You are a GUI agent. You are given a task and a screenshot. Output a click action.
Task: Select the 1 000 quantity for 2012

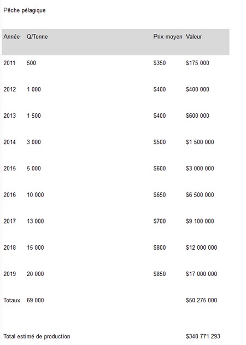pos(34,89)
